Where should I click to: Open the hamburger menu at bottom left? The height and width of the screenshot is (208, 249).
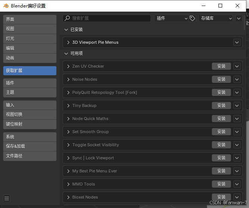(x=7, y=198)
